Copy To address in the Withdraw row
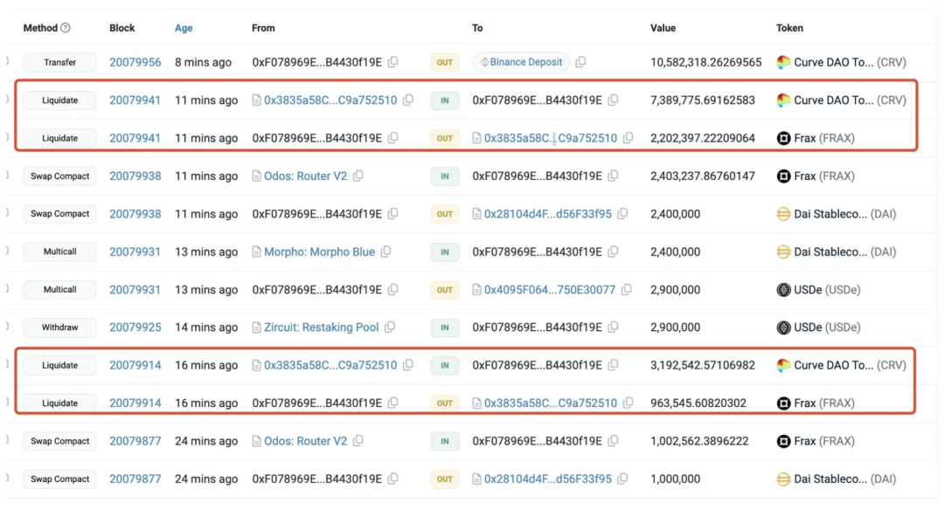This screenshot has width=944, height=510. 613,327
